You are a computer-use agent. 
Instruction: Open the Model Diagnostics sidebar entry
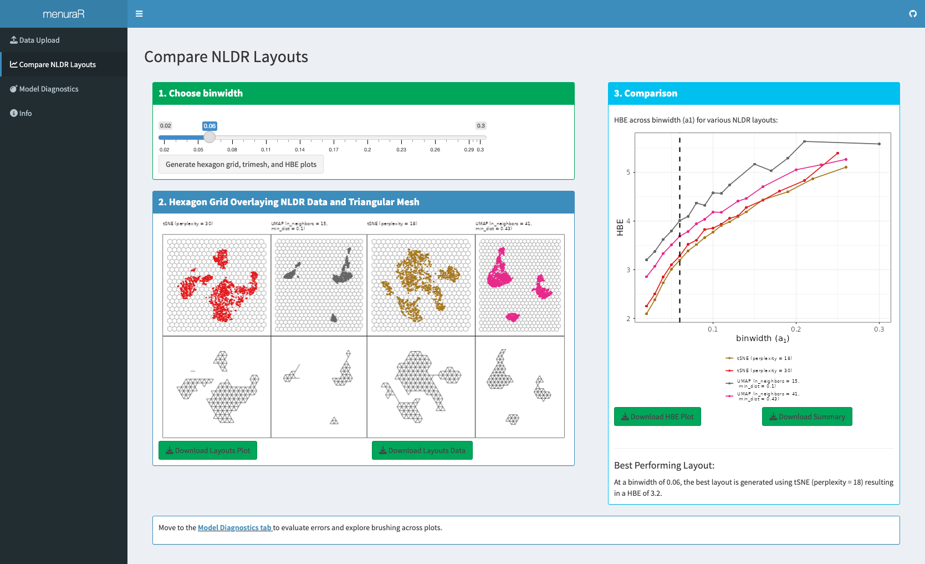tap(49, 89)
